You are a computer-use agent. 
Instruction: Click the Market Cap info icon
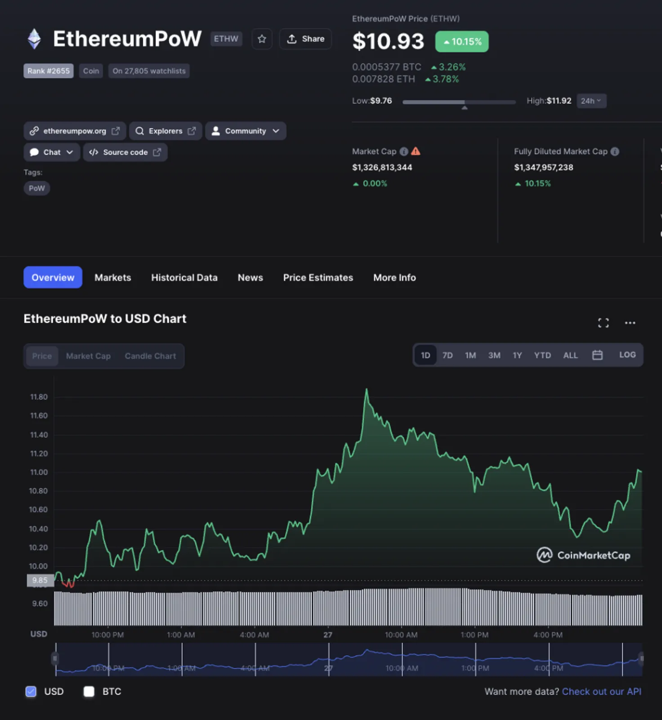(x=404, y=151)
